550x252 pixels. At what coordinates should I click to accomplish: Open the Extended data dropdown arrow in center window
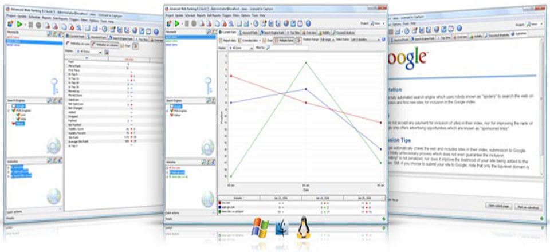pyautogui.click(x=261, y=40)
